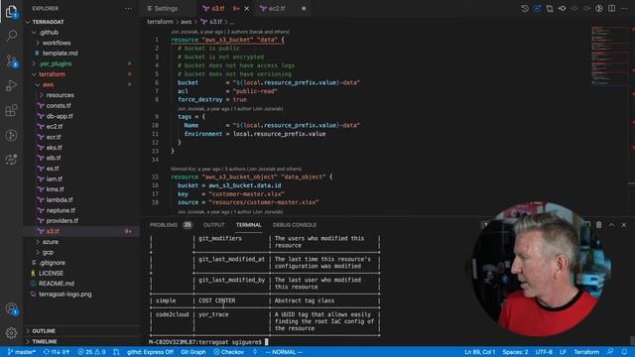635x357 pixels.
Task: Expand the gcp folder
Action: [x=81, y=252]
